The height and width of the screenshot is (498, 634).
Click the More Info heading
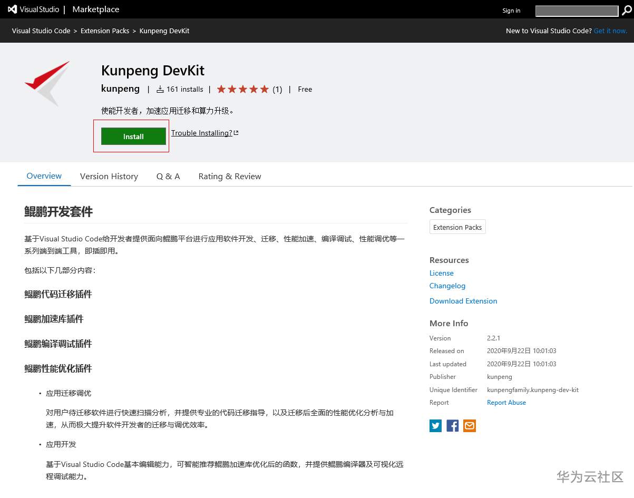pos(449,323)
